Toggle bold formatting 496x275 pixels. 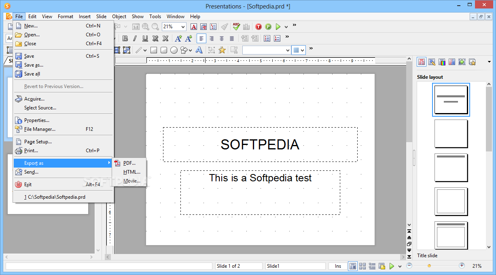click(x=125, y=38)
